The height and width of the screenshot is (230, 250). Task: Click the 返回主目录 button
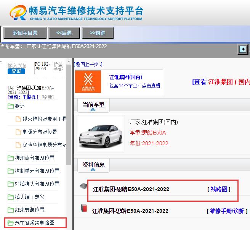point(25,33)
